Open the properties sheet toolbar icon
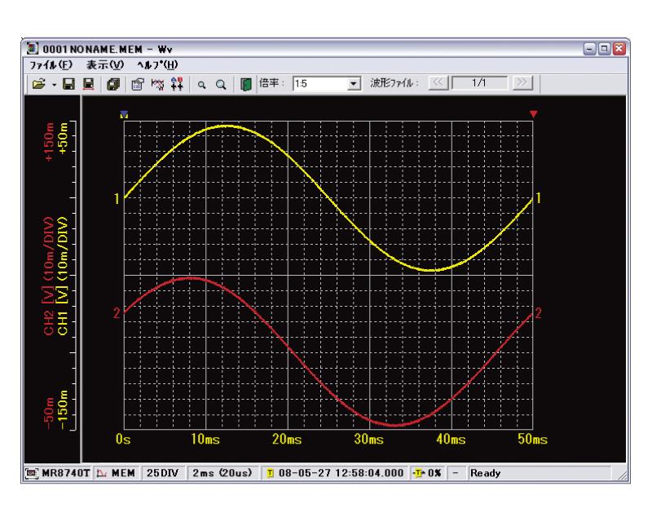 click(x=136, y=83)
